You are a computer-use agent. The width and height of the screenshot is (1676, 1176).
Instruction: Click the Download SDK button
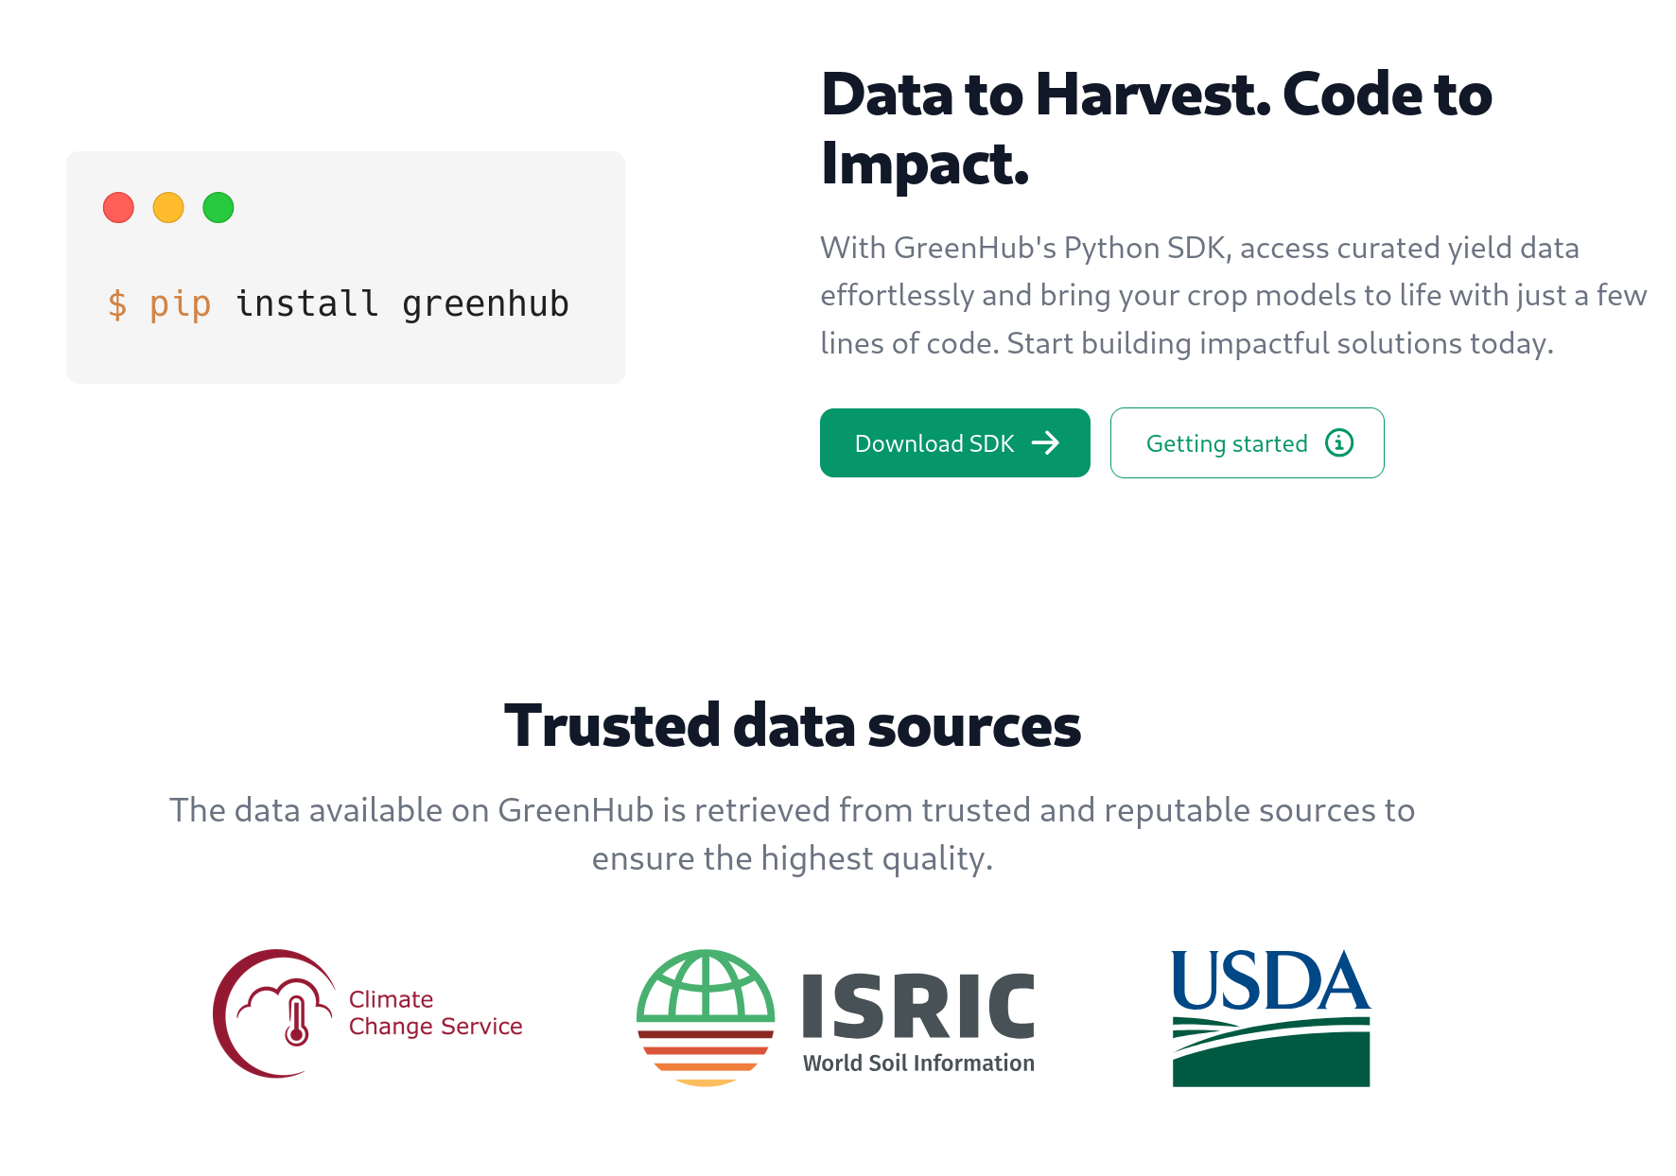[x=954, y=442]
